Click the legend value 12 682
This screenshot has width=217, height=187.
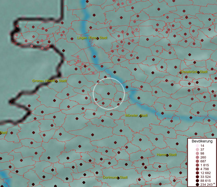[205, 173]
